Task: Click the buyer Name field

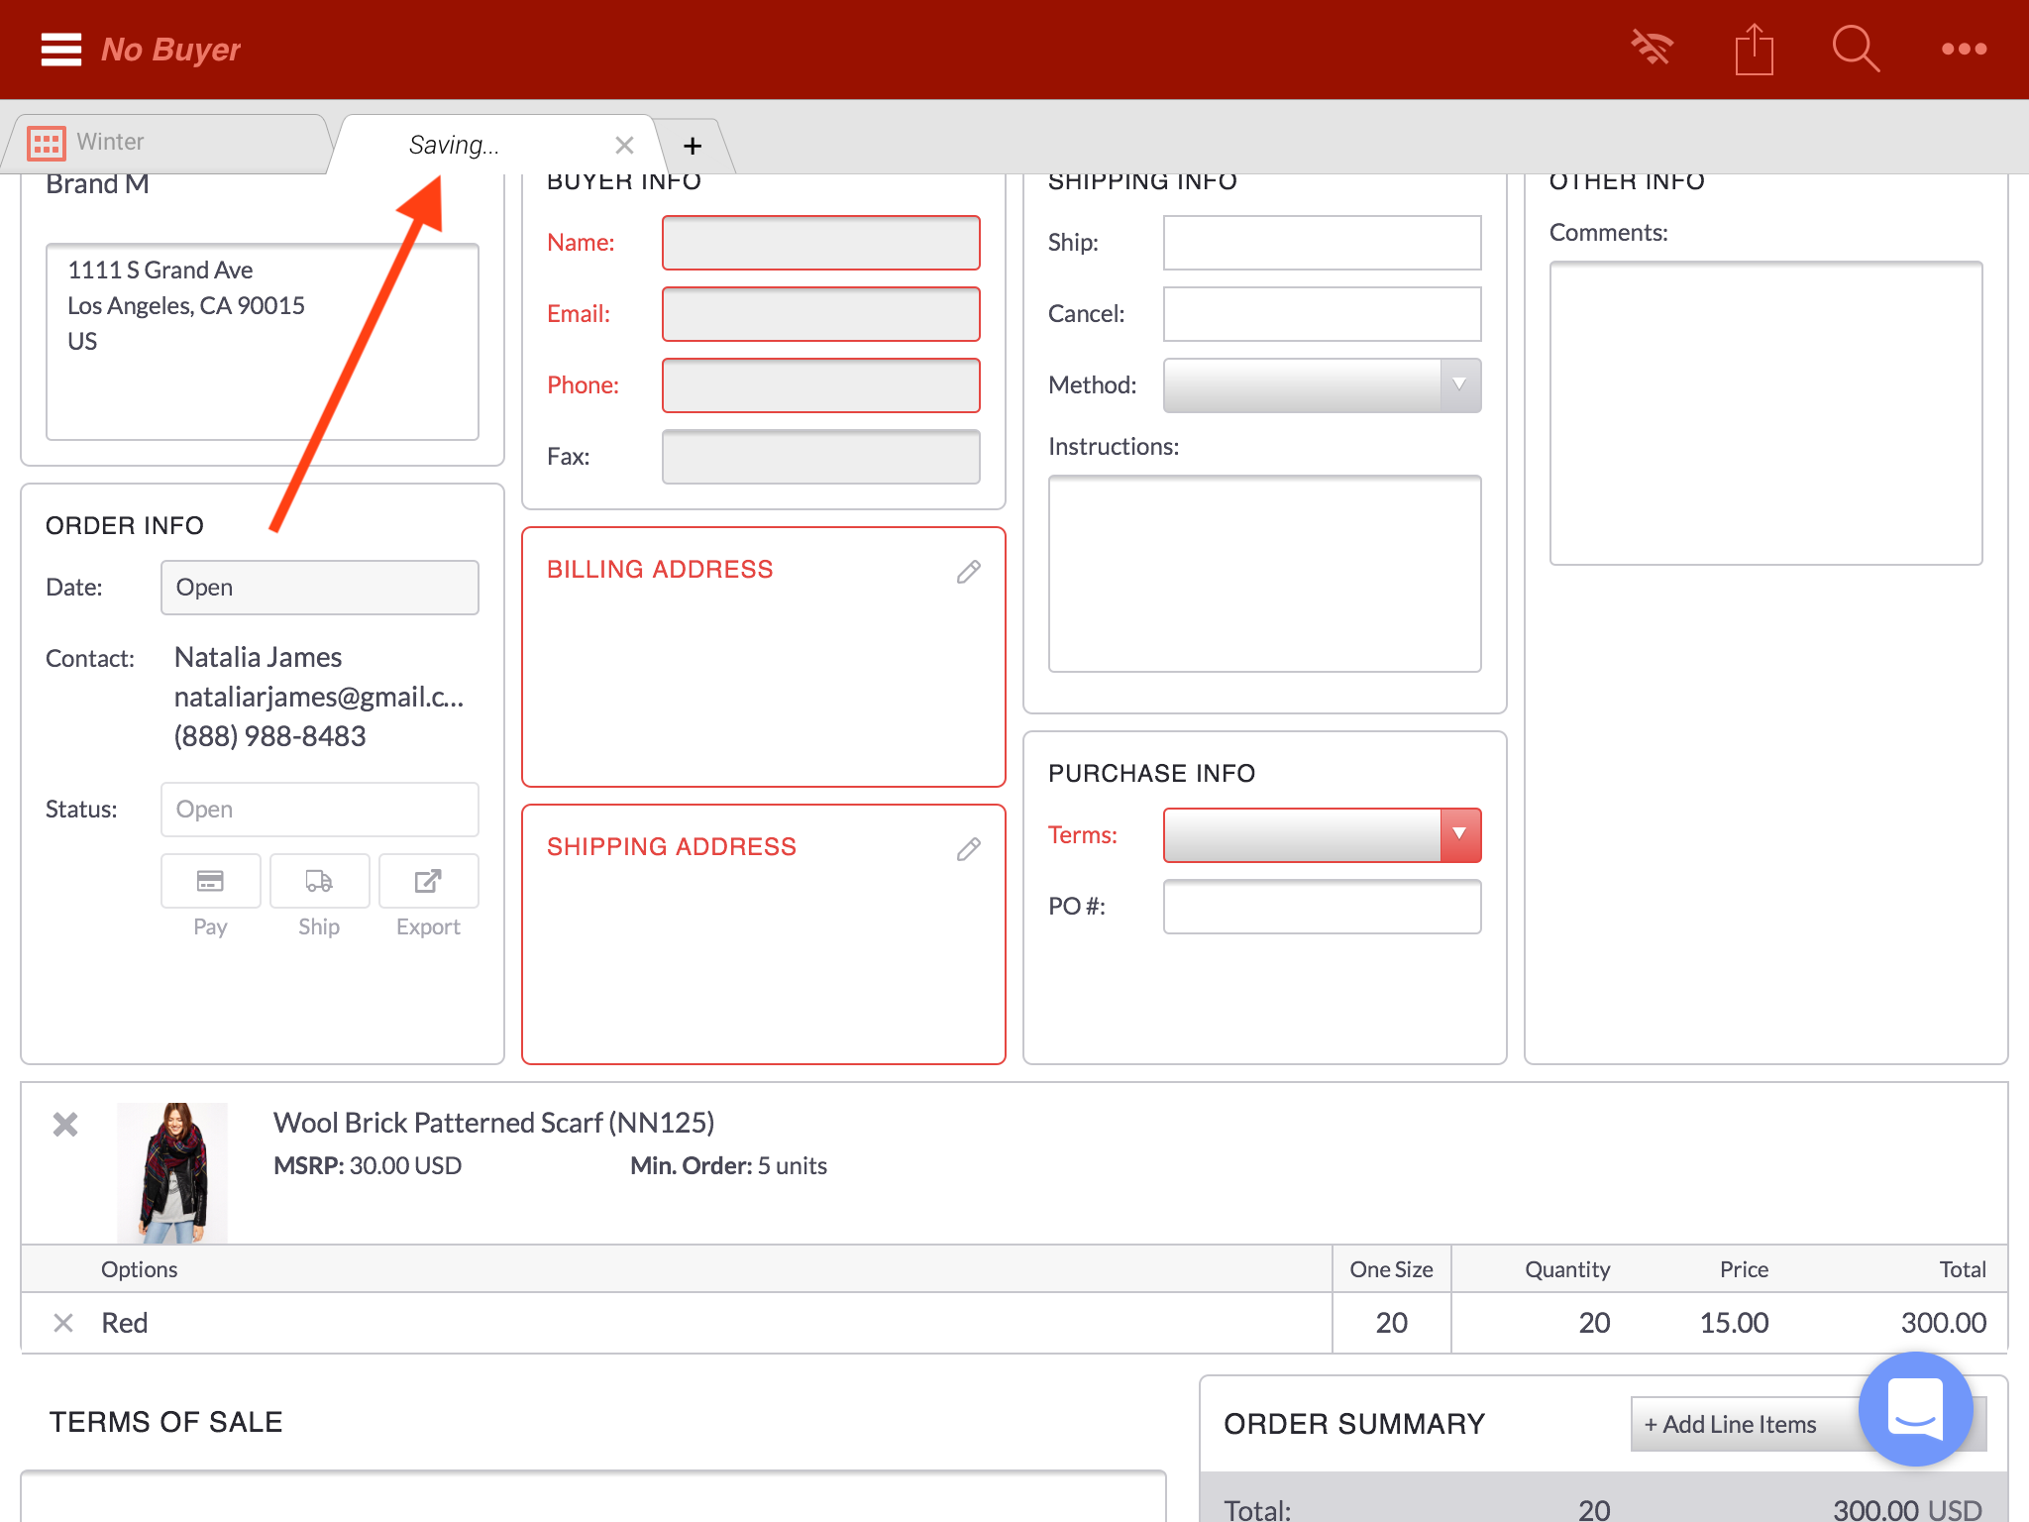Action: pos(820,242)
